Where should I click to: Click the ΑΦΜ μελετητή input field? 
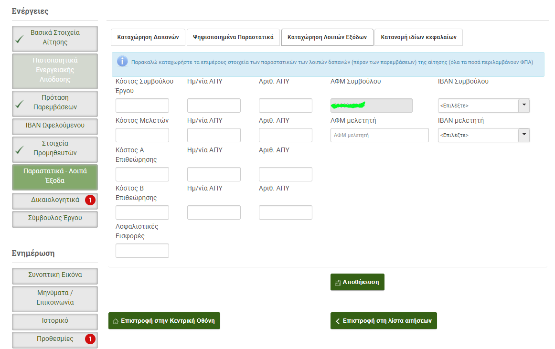click(379, 135)
